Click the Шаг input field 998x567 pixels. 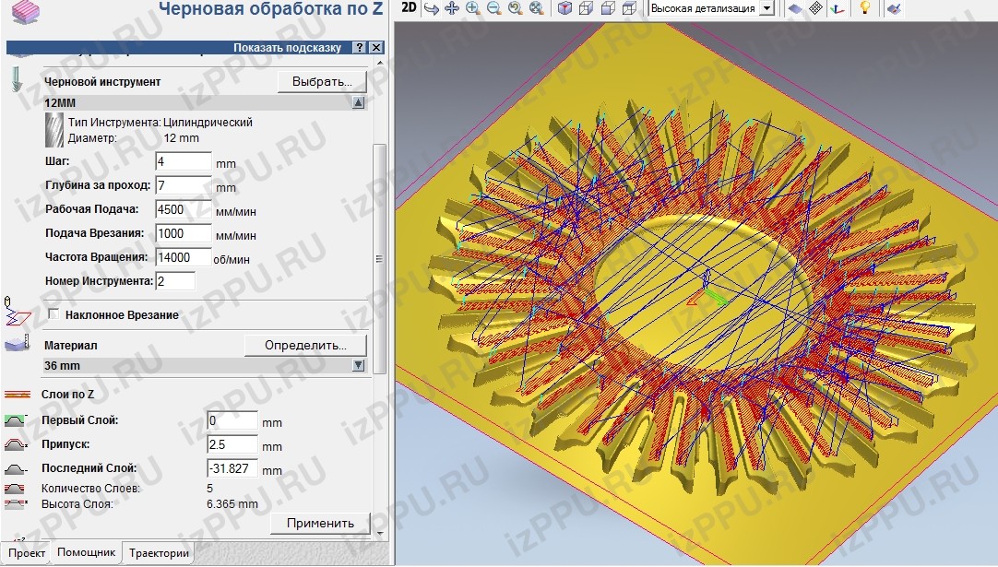184,162
